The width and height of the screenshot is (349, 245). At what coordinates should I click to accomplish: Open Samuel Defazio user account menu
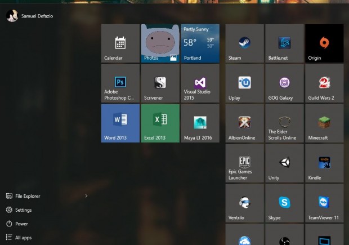[x=30, y=16]
